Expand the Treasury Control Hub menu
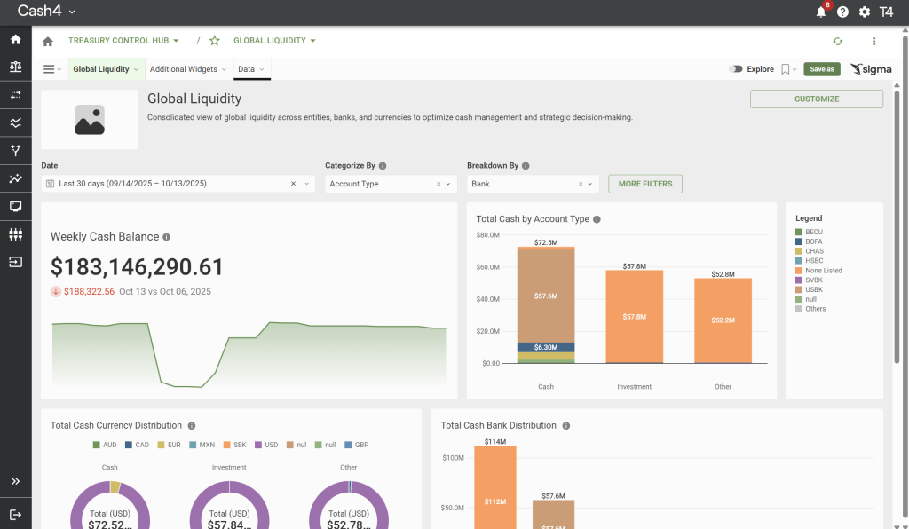 click(123, 41)
